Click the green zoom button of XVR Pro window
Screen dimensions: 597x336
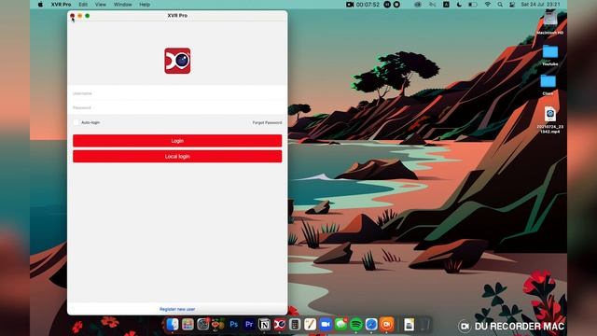[87, 16]
